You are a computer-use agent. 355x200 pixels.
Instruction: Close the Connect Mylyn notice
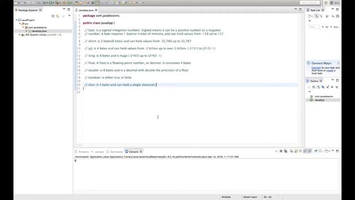(x=338, y=63)
